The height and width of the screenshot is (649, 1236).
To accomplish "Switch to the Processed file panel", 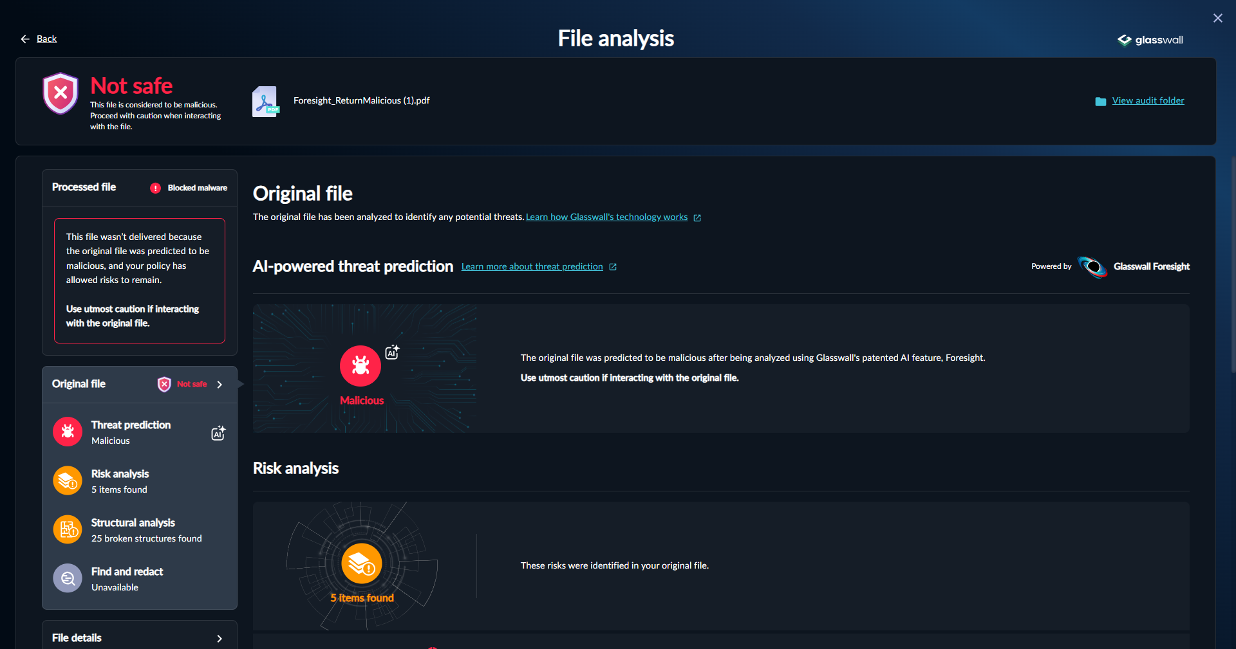I will [x=84, y=187].
